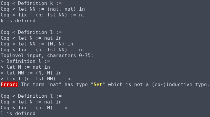Image resolution: width=210 pixels, height=117 pixels.
Task: Click the echoed '> let N := nat in' line
Action: (x=25, y=67)
